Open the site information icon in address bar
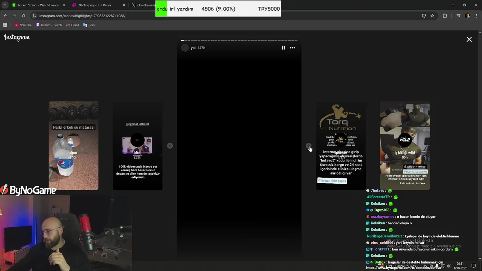Screen dimensions: 482x271 [x=34, y=16]
